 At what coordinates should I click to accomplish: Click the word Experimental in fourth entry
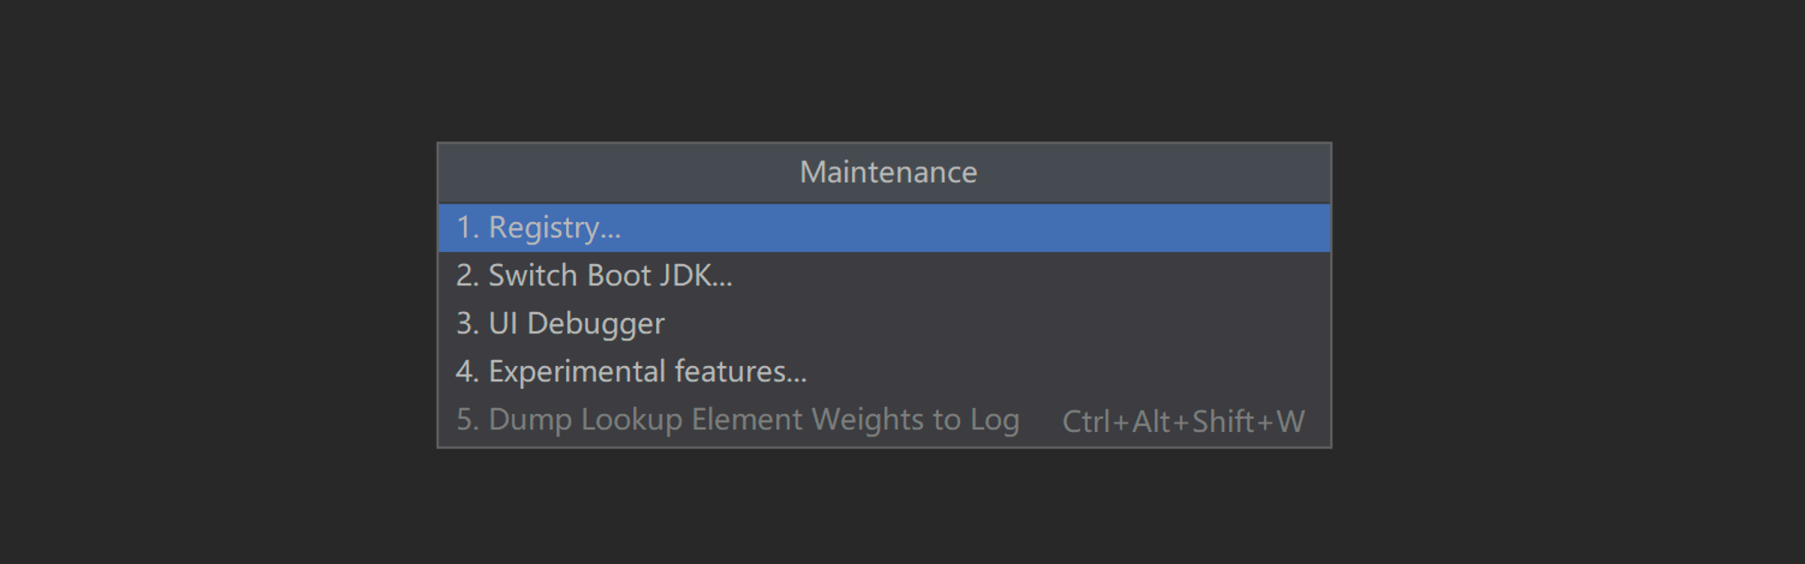[577, 372]
